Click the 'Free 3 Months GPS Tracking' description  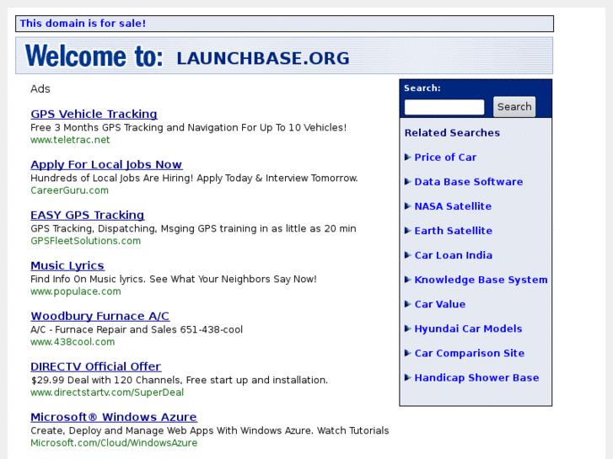click(188, 128)
